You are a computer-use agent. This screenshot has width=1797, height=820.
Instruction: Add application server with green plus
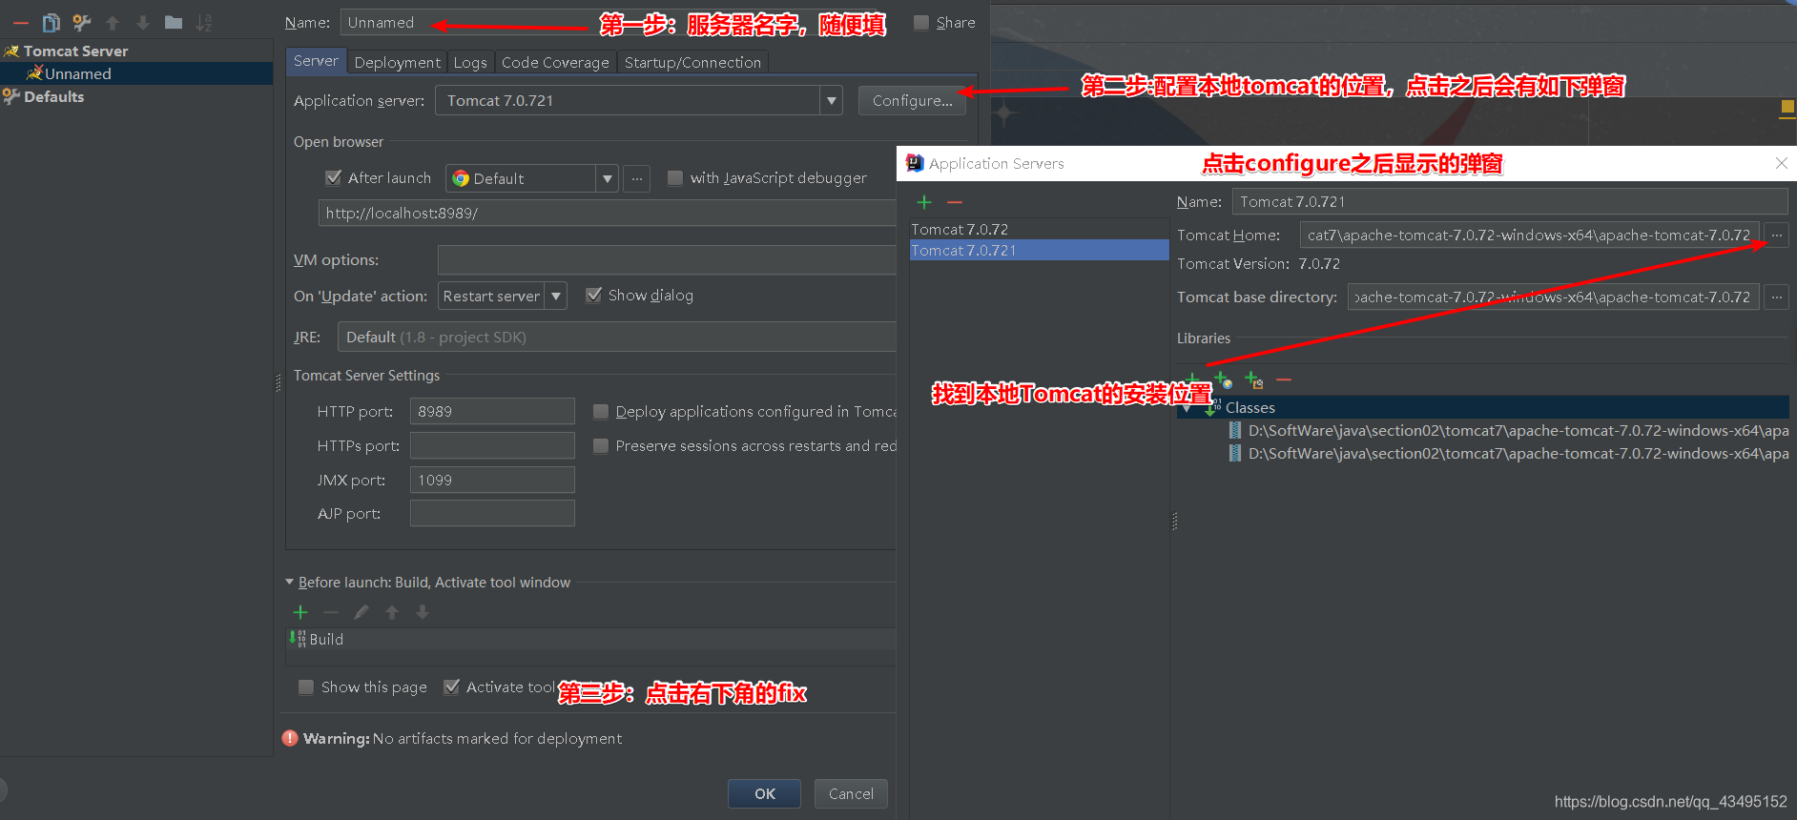pos(924,202)
